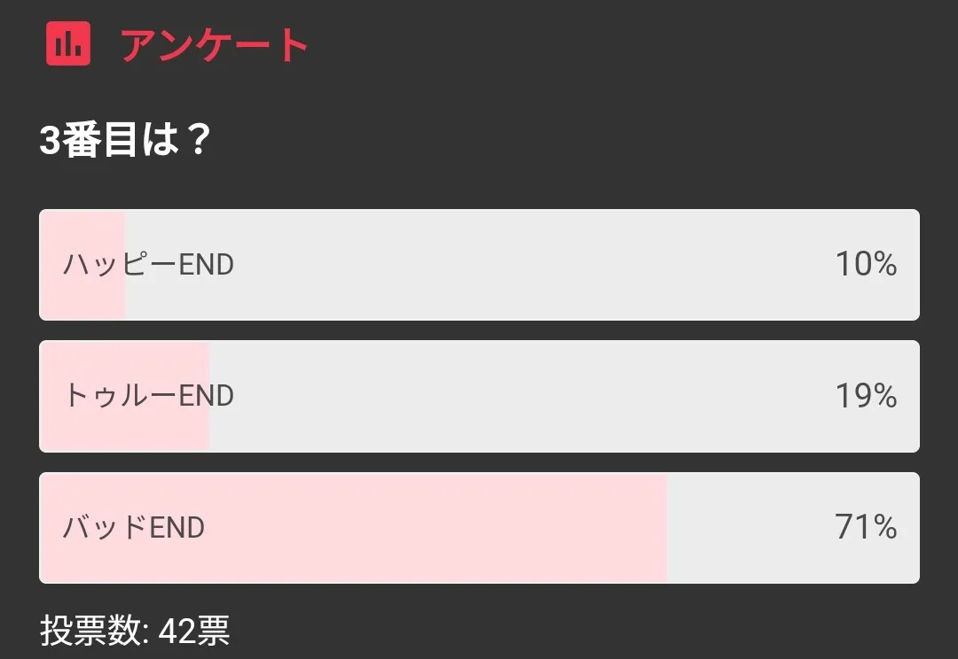Click the 71% result value
This screenshot has height=659, width=958.
[866, 528]
